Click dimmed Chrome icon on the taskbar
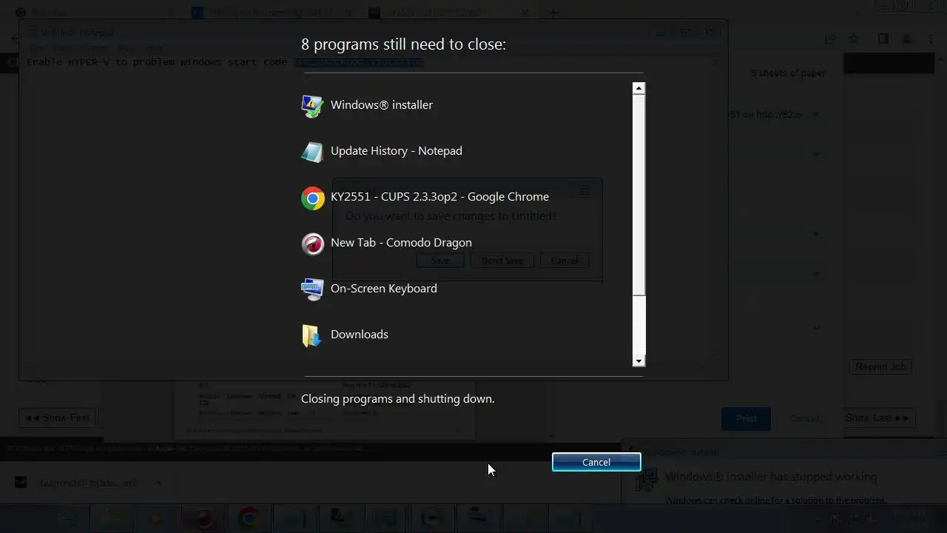Screen dimensions: 947x533 point(249,518)
